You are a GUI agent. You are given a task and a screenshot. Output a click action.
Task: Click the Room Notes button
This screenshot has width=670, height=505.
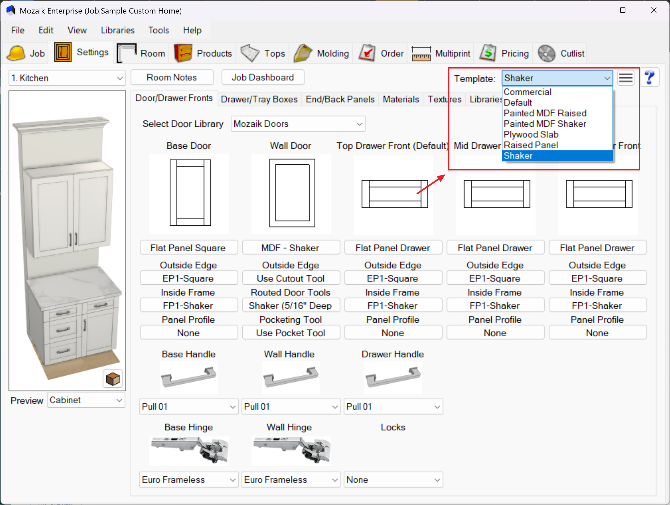pos(172,78)
